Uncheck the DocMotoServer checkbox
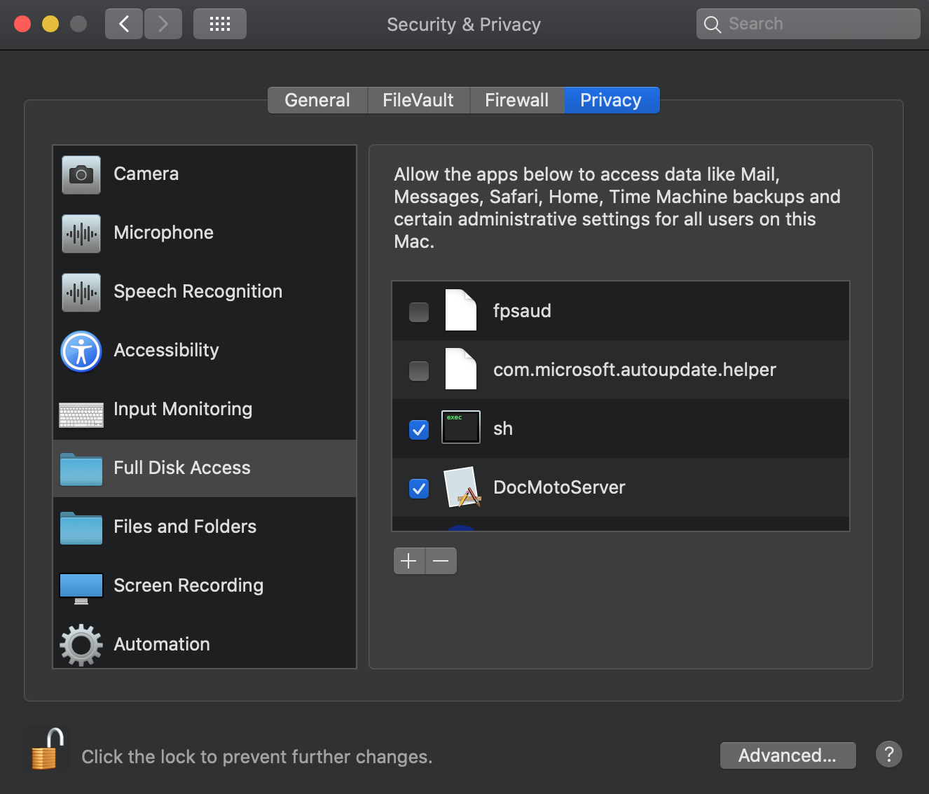929x794 pixels. (419, 488)
